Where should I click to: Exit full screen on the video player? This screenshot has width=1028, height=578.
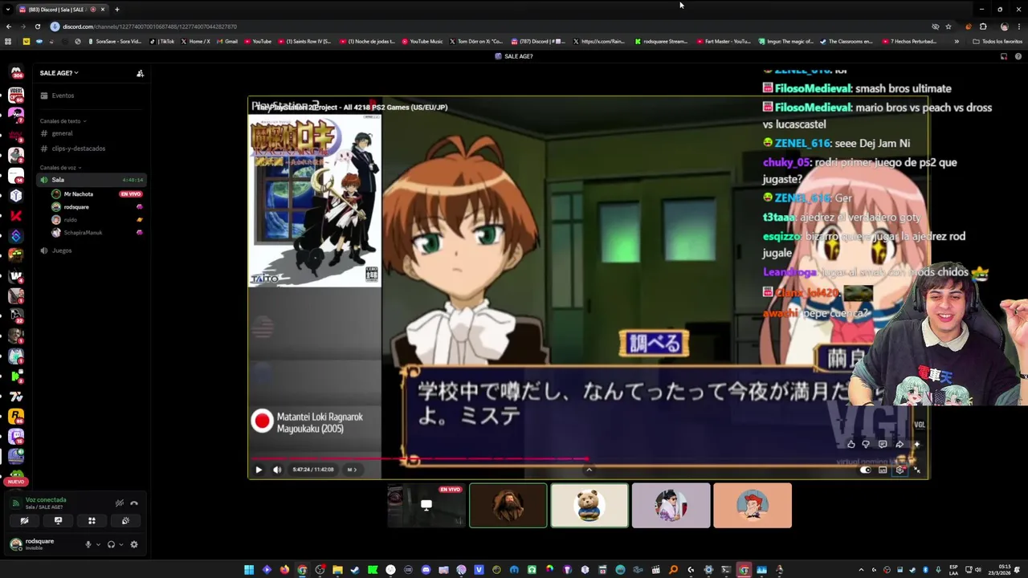917,470
